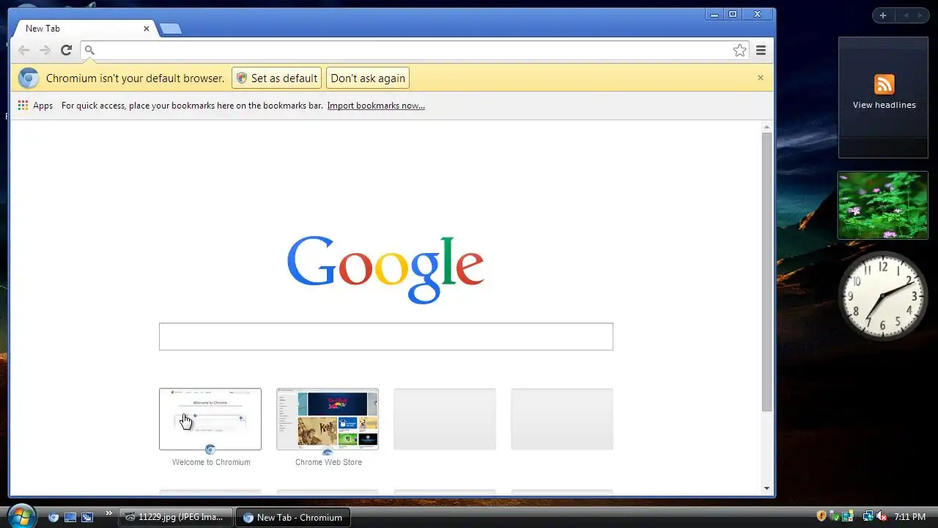Click the Don't ask again button
This screenshot has width=938, height=528.
click(x=368, y=78)
